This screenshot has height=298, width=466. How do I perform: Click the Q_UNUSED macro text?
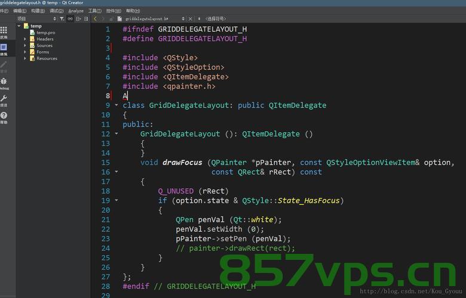pyautogui.click(x=176, y=191)
